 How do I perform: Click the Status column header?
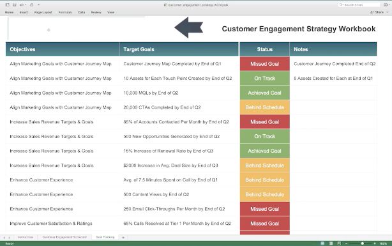pyautogui.click(x=265, y=49)
